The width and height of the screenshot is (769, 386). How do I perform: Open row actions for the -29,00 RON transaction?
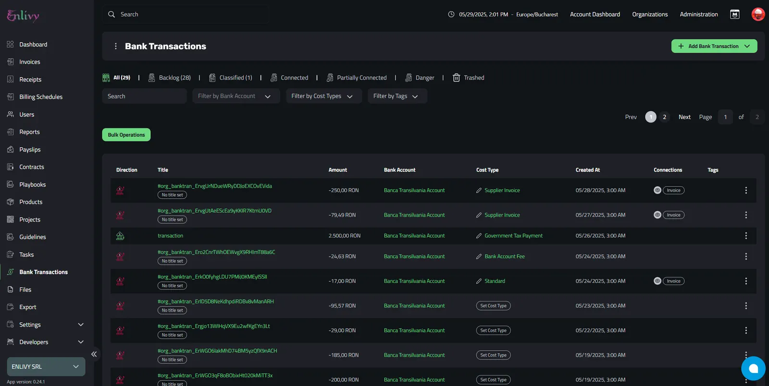pos(746,330)
